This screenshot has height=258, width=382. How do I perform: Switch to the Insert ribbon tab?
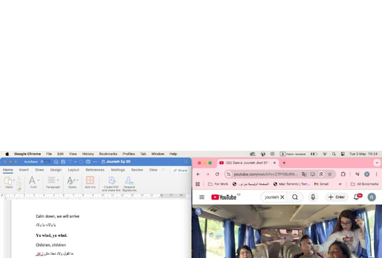[24, 170]
